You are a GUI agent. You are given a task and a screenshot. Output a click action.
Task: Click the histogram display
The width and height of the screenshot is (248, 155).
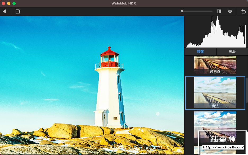[216, 32]
